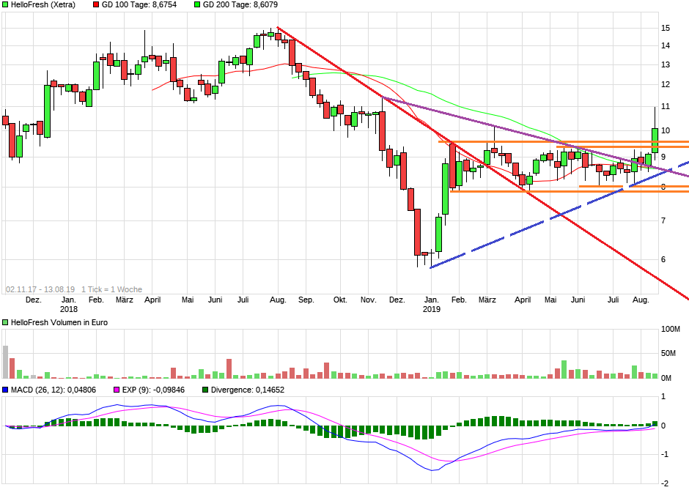Screen dimensions: 689x490
Task: Click the Aug. 2018 month label on the time axis
Action: 278,300
